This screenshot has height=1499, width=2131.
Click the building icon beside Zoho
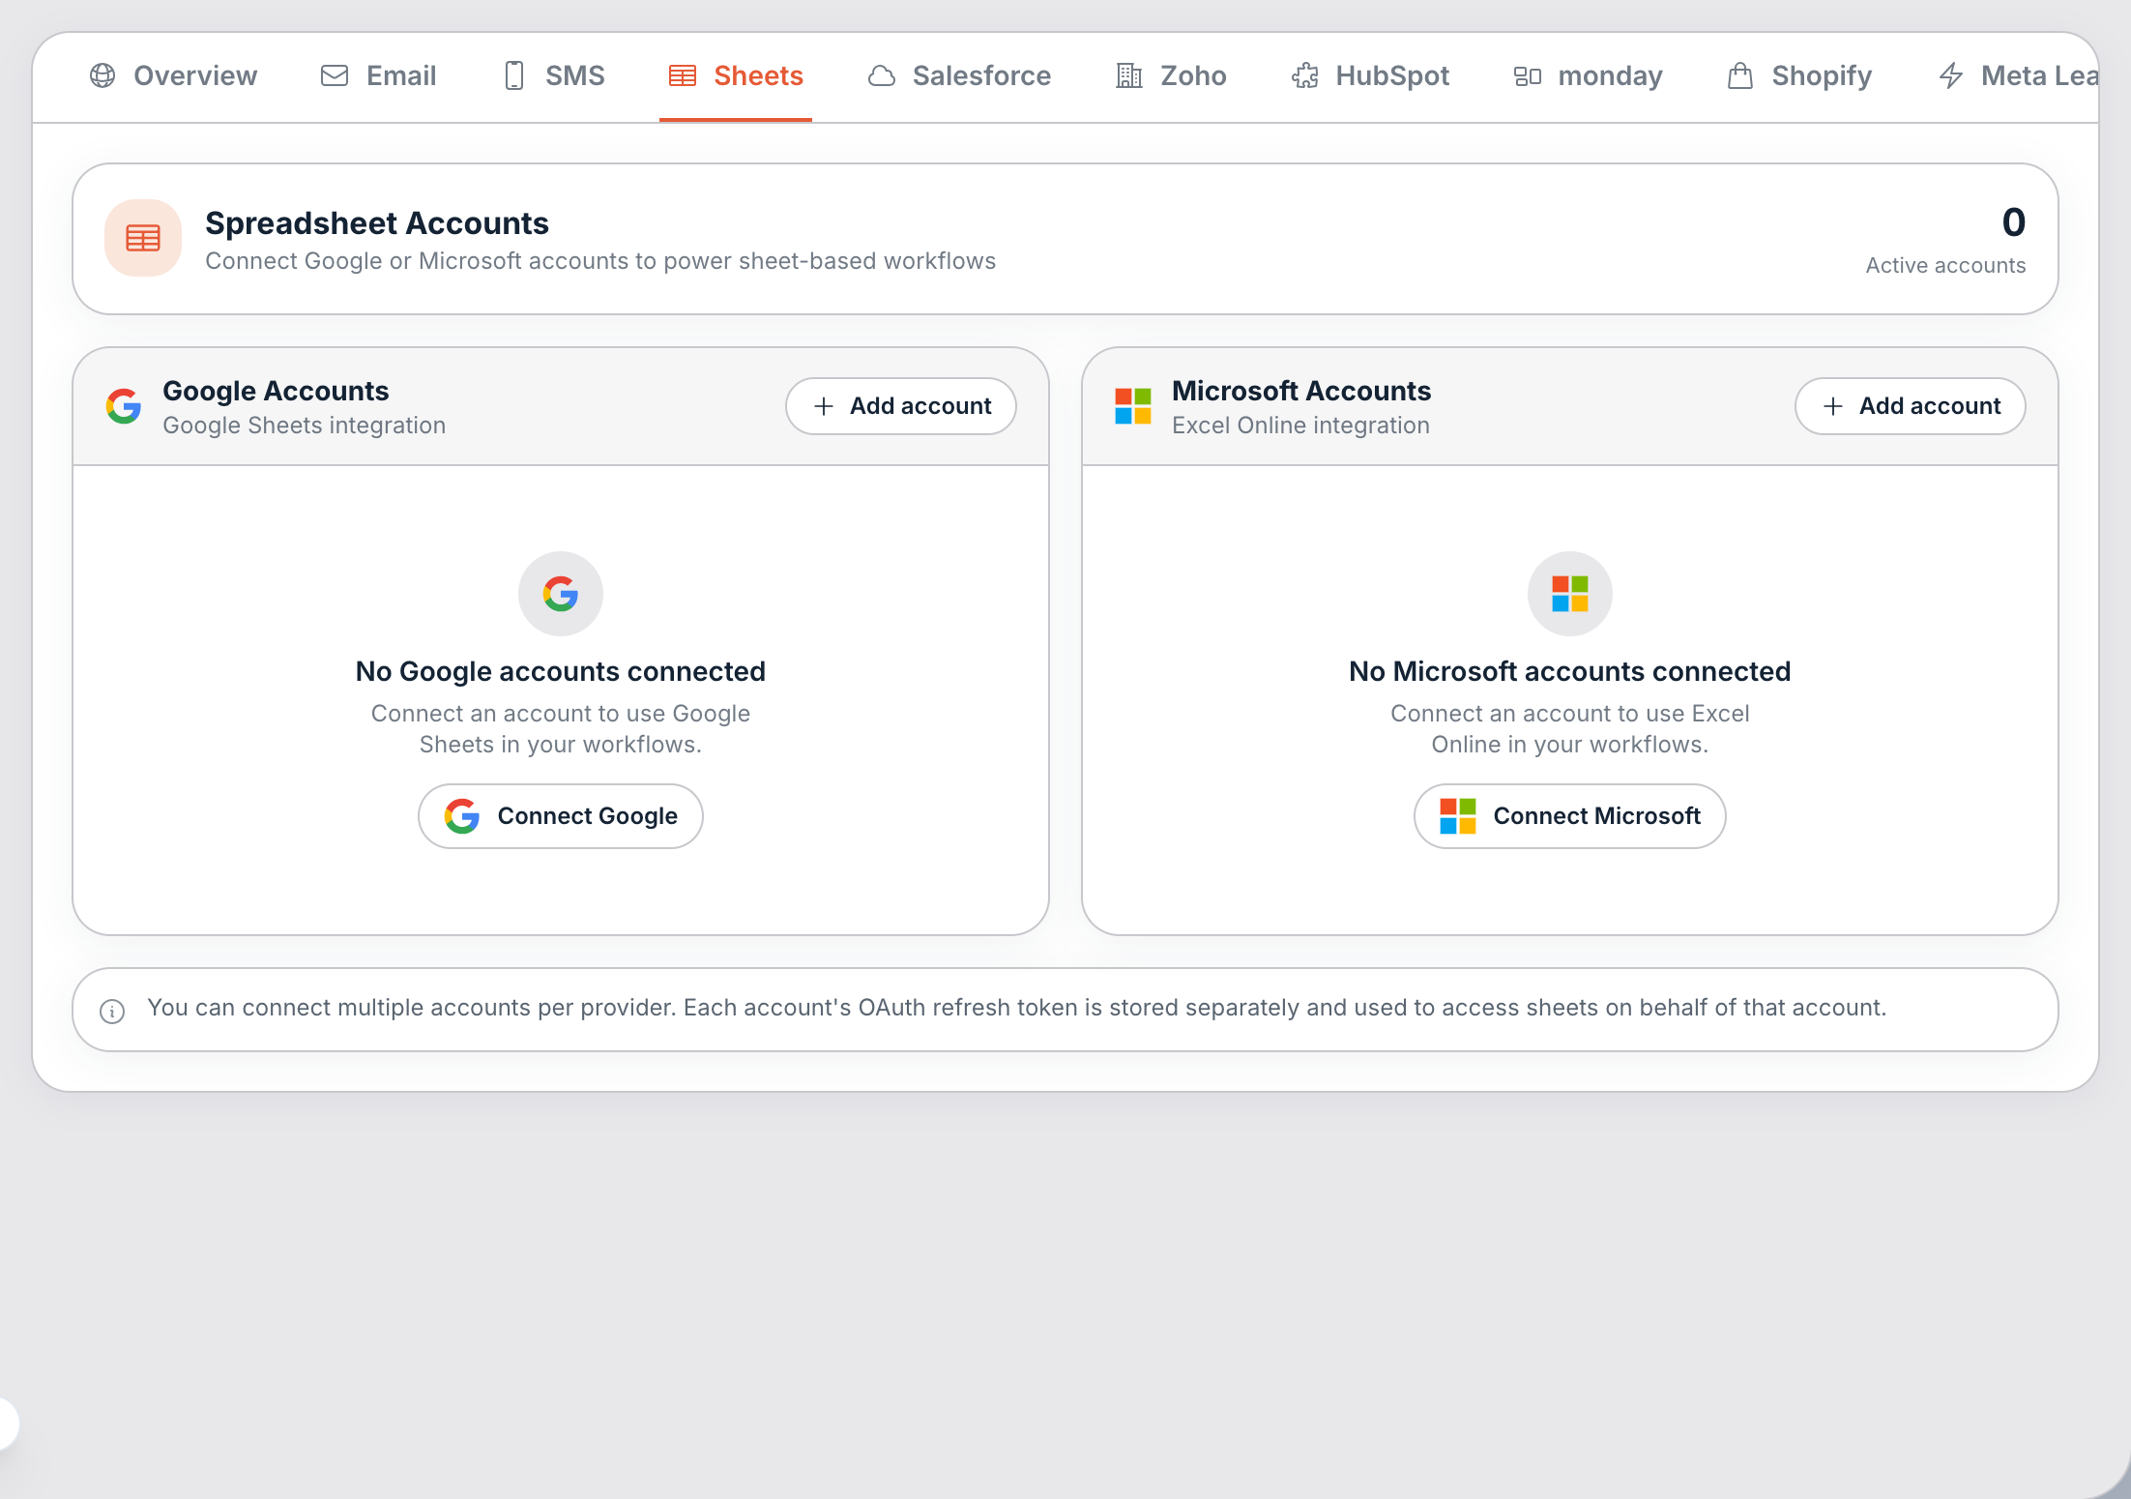point(1129,75)
